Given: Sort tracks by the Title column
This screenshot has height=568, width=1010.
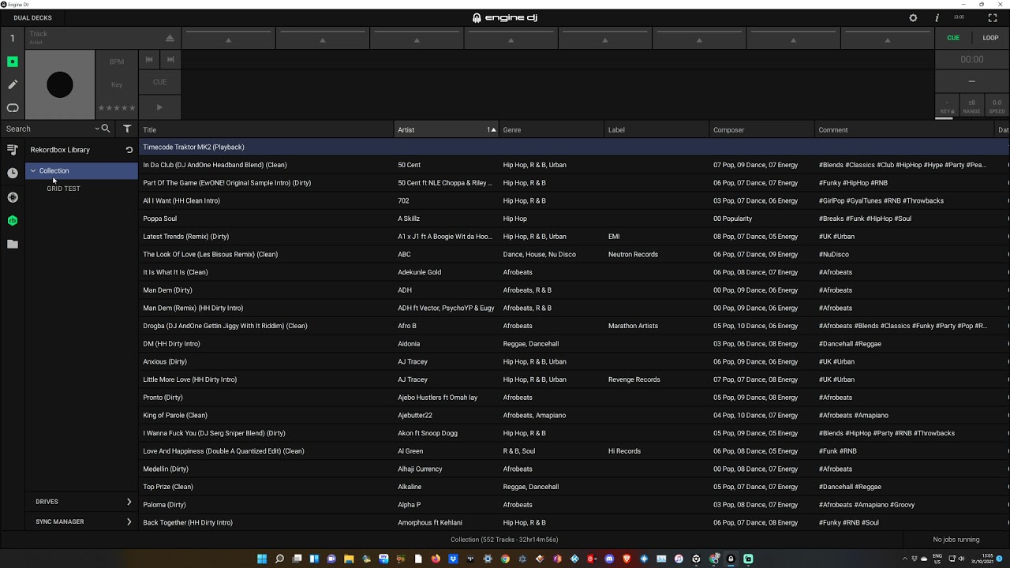Looking at the screenshot, I should coord(267,130).
